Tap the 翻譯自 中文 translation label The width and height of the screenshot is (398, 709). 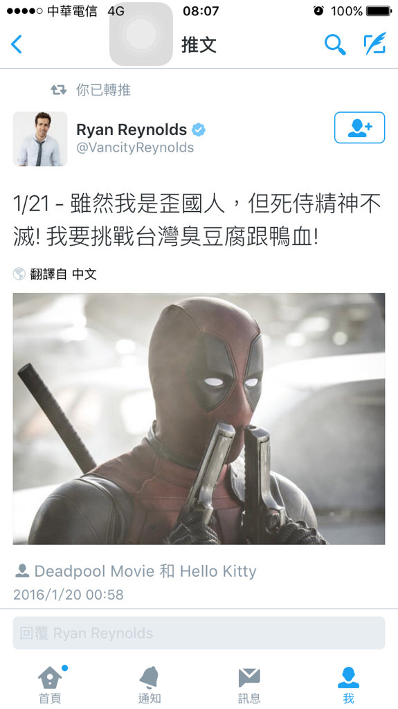pyautogui.click(x=63, y=274)
